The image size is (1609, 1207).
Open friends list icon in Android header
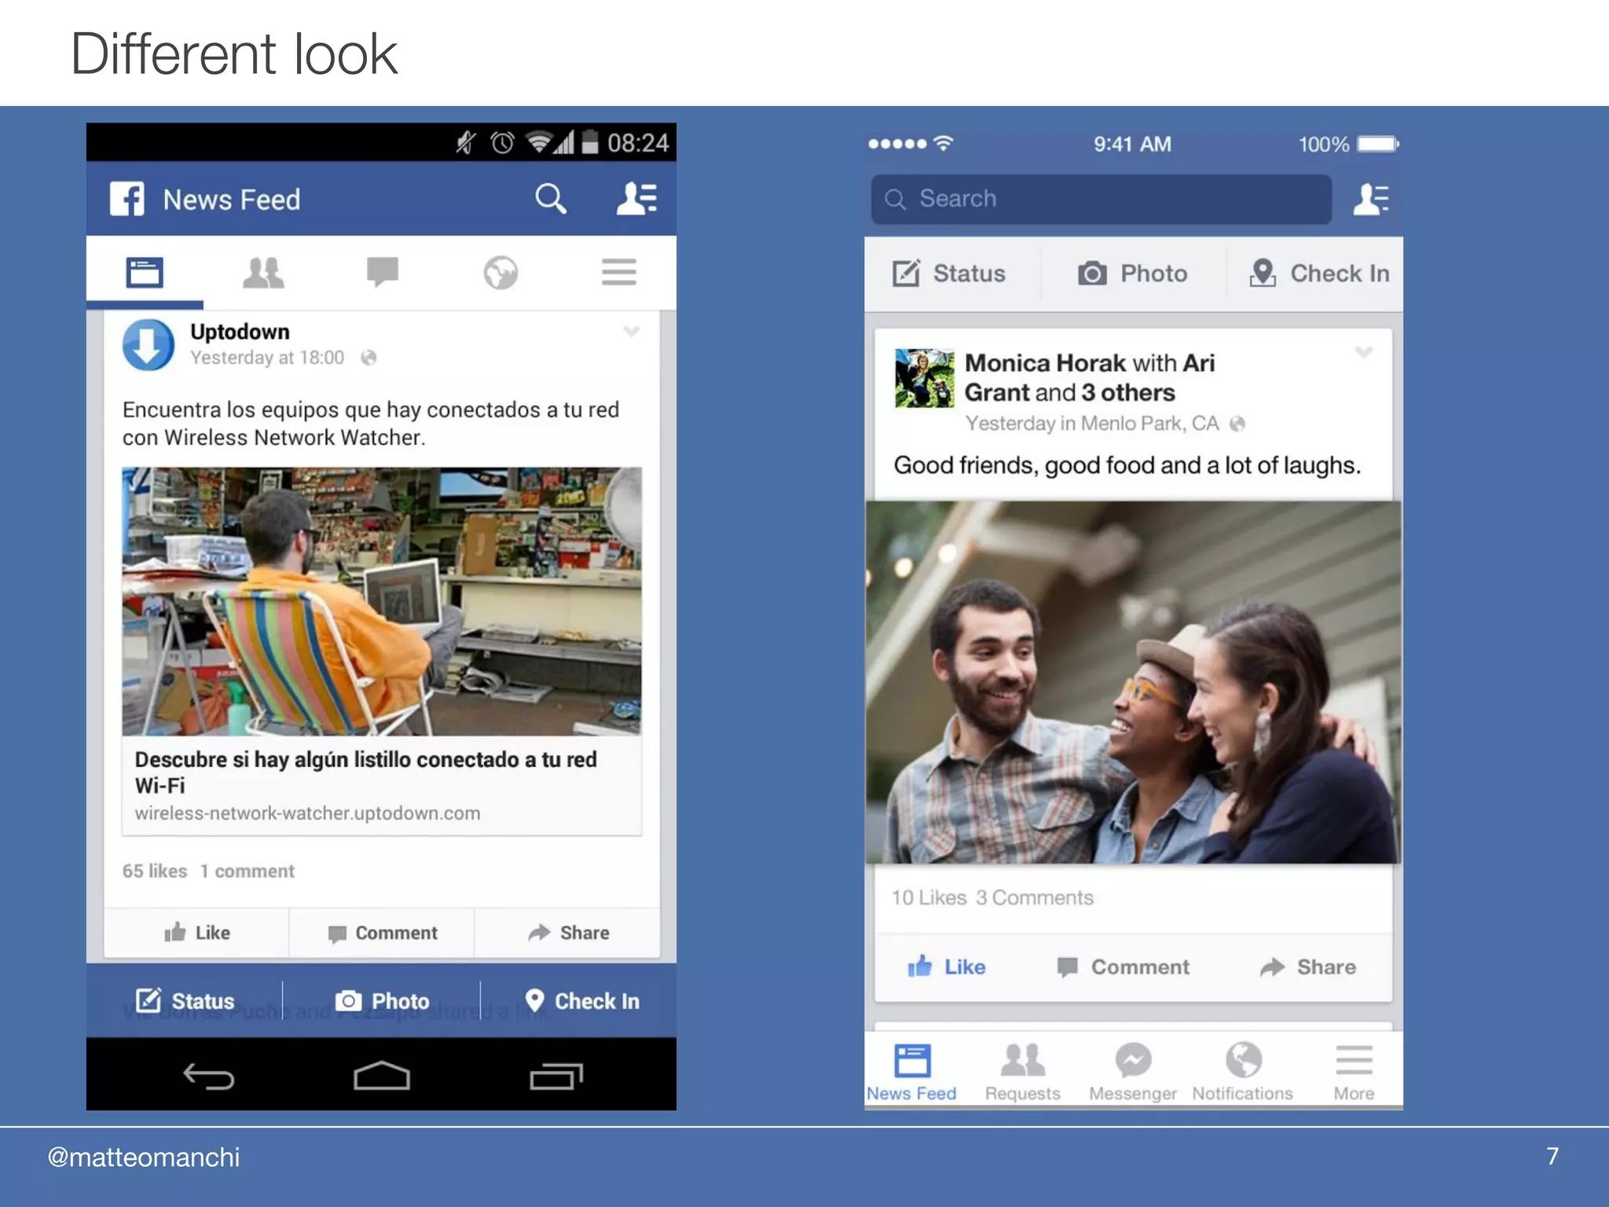[x=636, y=199]
